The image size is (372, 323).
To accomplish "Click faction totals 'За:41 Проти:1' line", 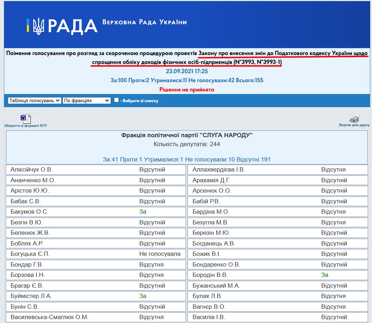I will 187,159.
